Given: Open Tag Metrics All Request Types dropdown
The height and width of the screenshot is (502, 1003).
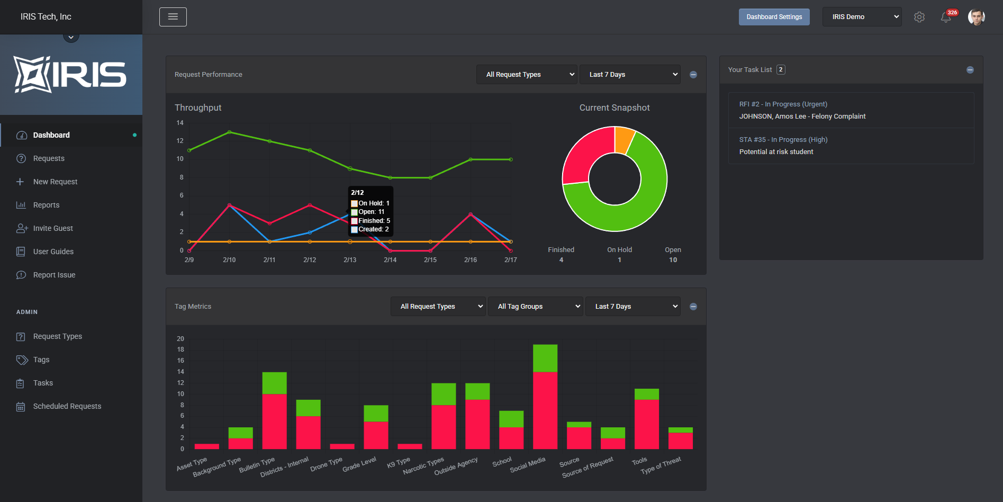Looking at the screenshot, I should [438, 307].
